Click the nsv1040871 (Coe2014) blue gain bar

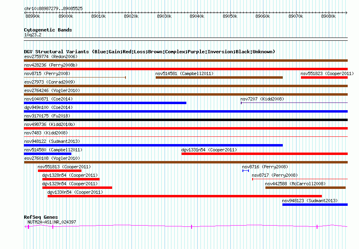tap(105, 103)
